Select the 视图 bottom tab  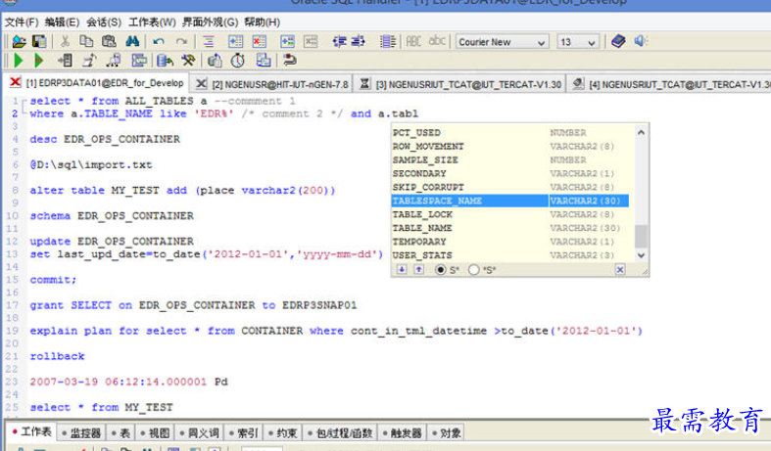point(155,432)
